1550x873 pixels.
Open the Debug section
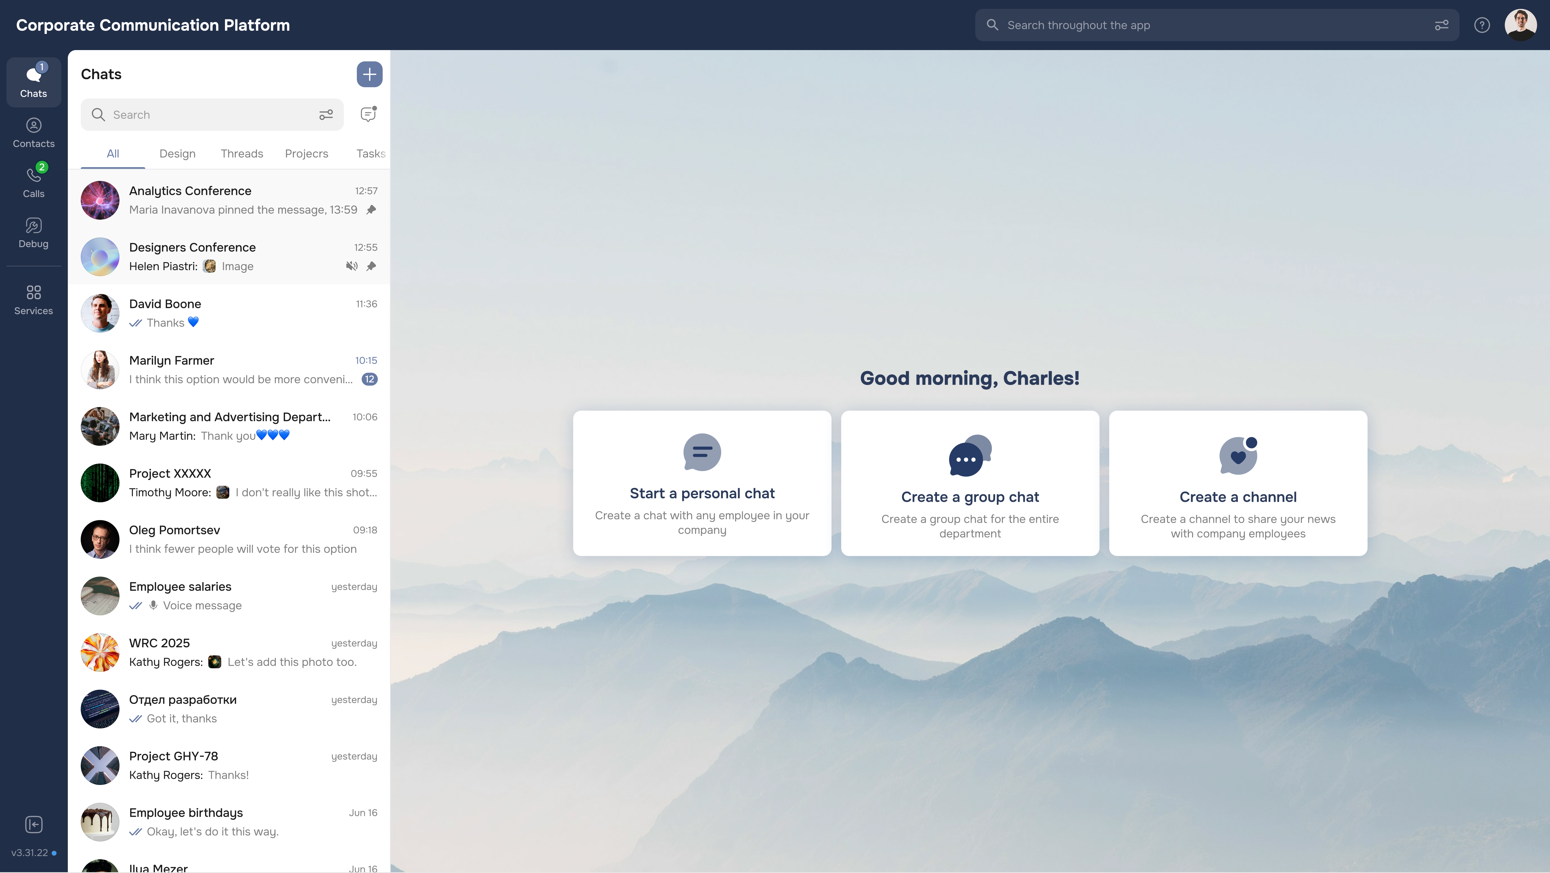pyautogui.click(x=34, y=233)
